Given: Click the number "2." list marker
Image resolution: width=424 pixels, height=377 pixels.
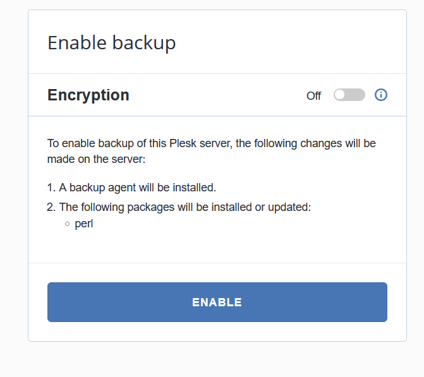Looking at the screenshot, I should pos(52,206).
